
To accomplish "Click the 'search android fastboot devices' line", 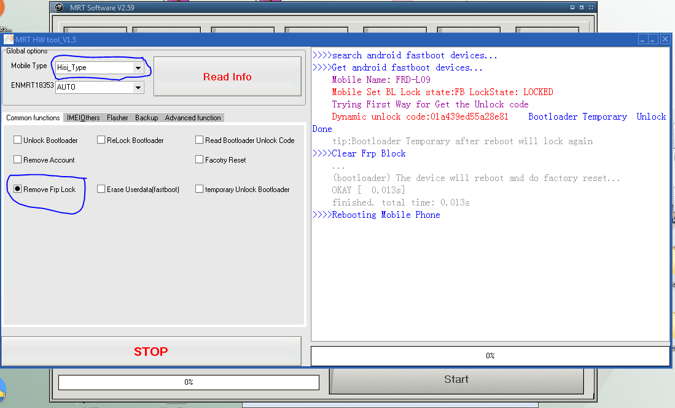I will [405, 55].
